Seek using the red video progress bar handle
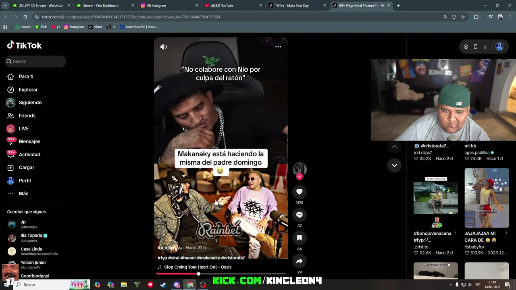The width and height of the screenshot is (516, 290). coord(198,274)
